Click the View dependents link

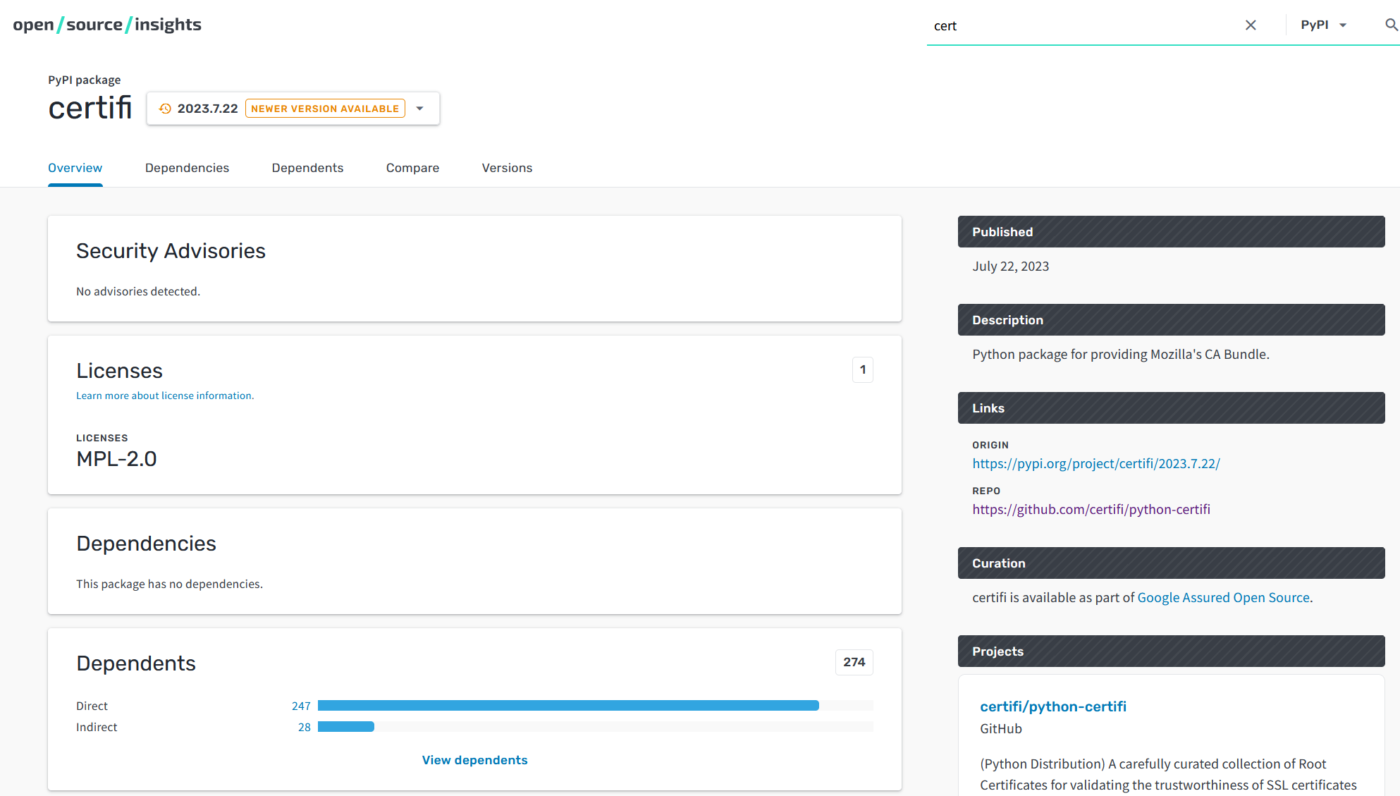point(474,759)
